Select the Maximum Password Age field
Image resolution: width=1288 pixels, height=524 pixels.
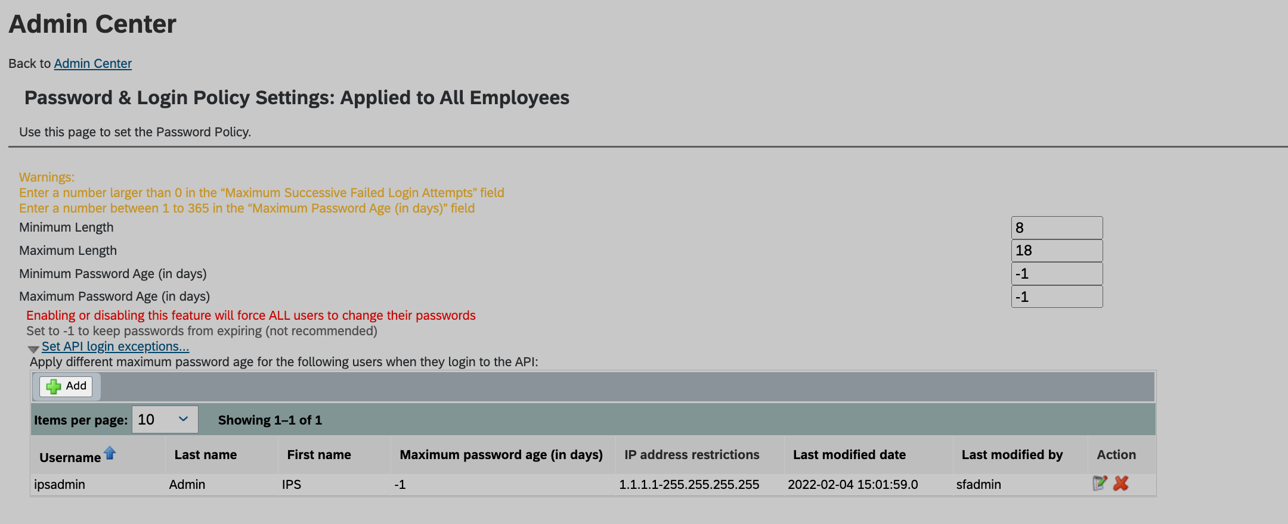pos(1057,297)
